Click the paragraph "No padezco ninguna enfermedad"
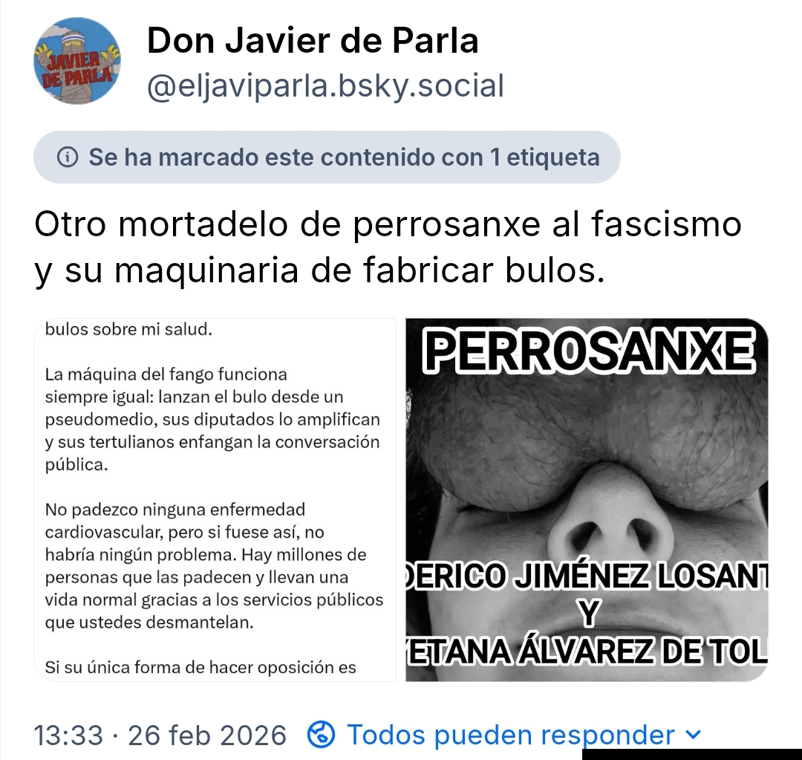 coord(214,565)
